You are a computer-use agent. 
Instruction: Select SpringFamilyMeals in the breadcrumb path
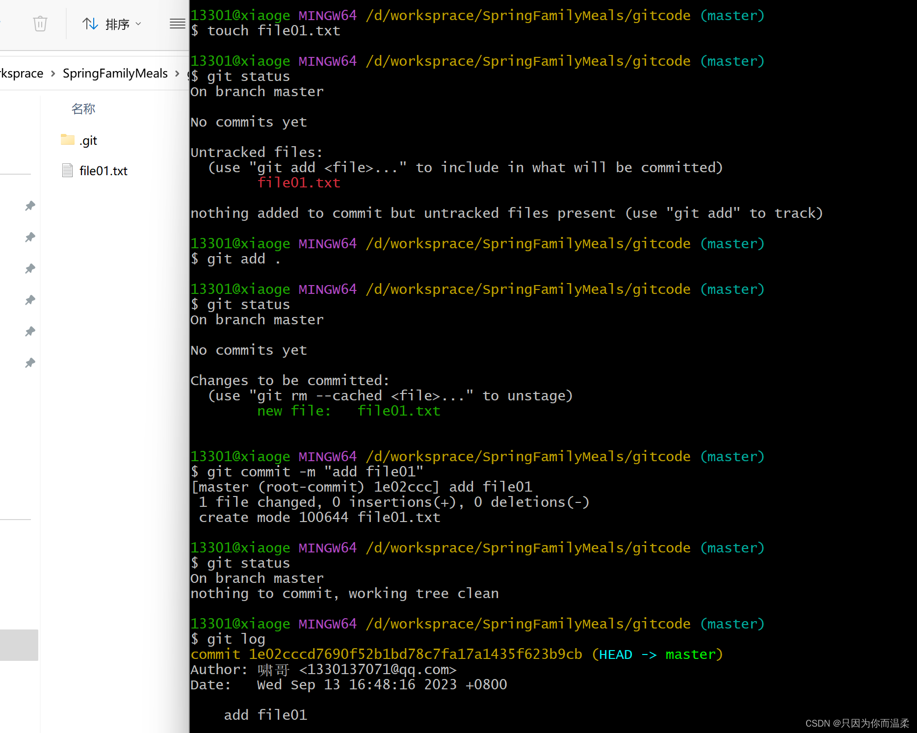click(x=115, y=74)
